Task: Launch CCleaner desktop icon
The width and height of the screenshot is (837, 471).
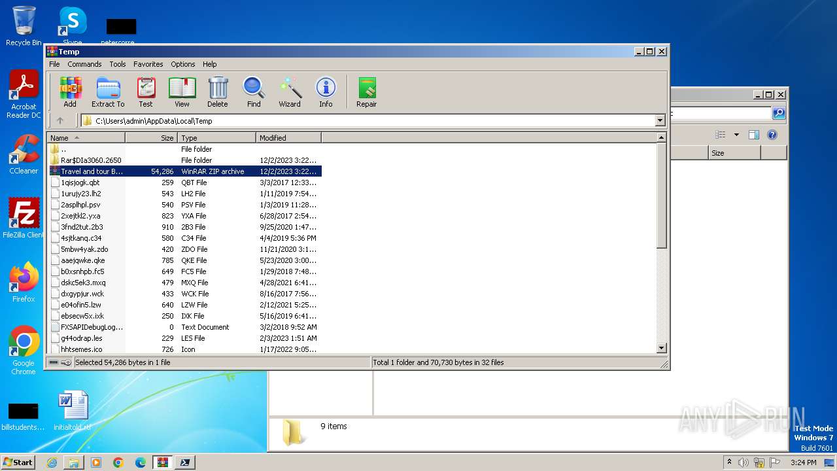Action: (x=24, y=154)
